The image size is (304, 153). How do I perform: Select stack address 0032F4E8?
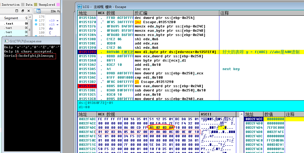point(254,149)
